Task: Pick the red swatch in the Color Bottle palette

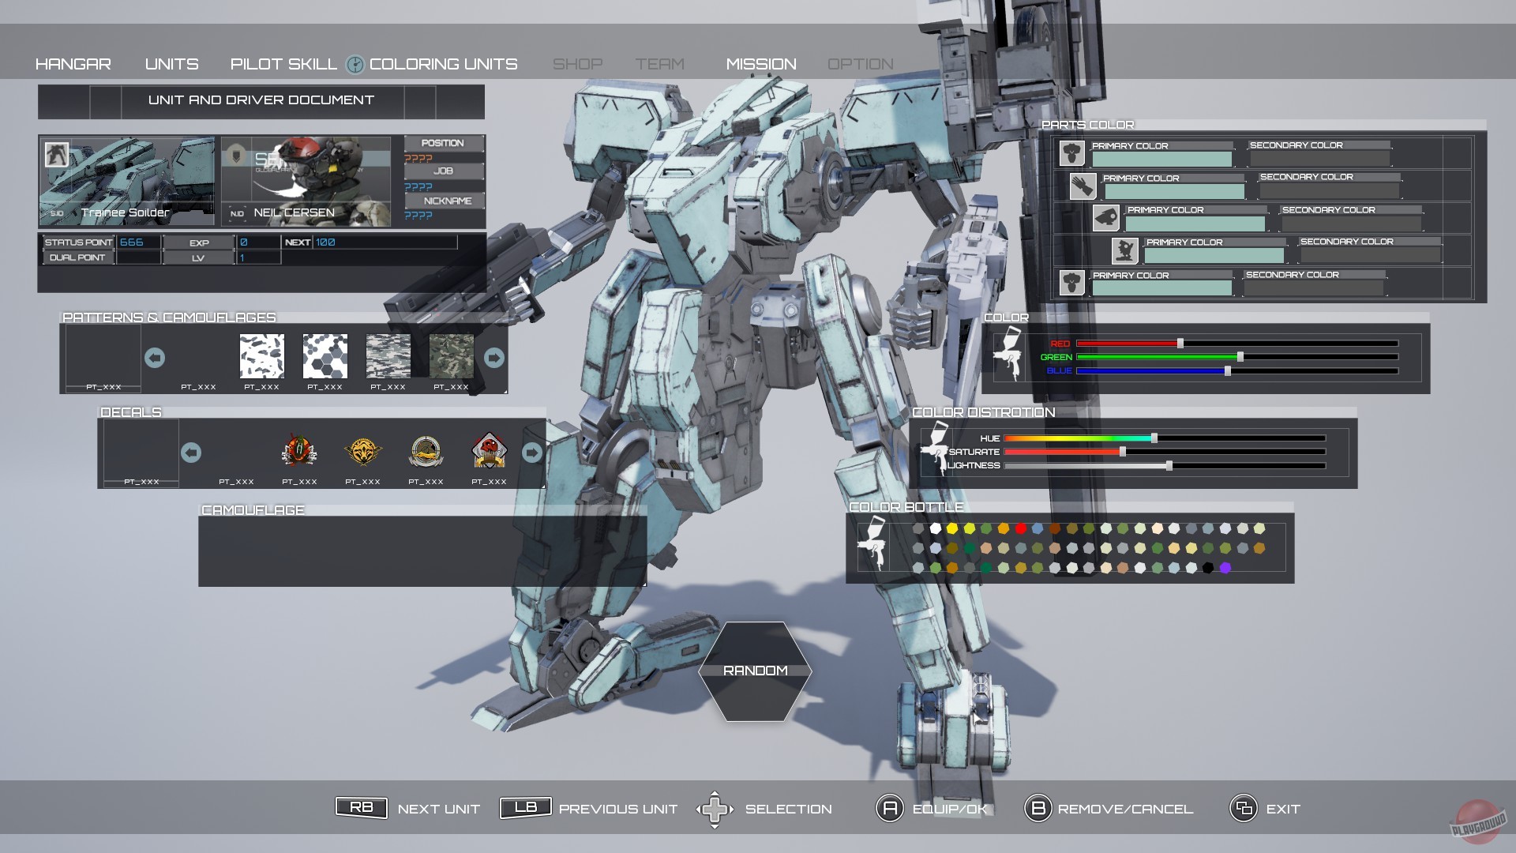Action: (1020, 529)
